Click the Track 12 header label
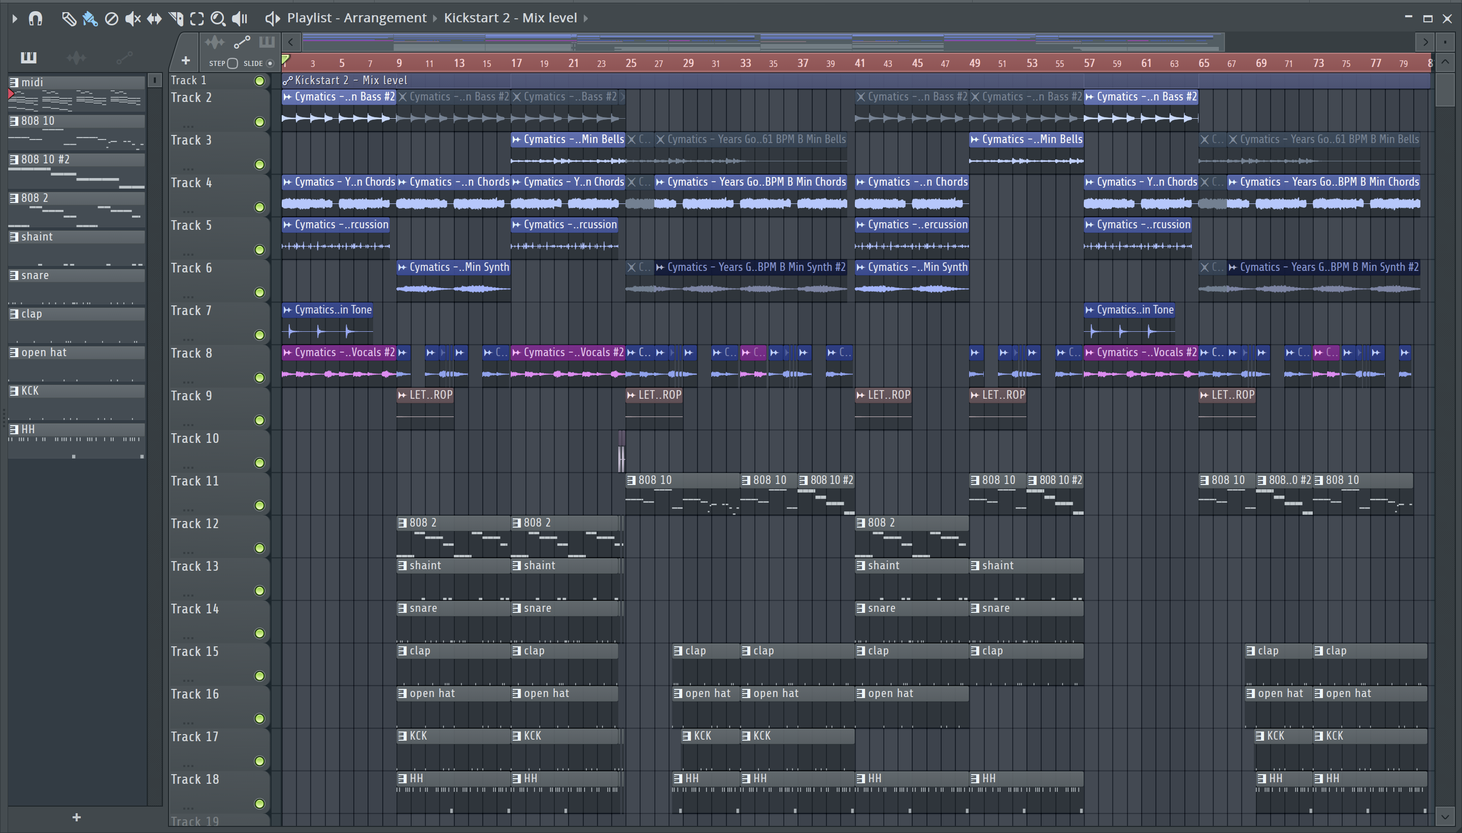1462x833 pixels. (194, 524)
